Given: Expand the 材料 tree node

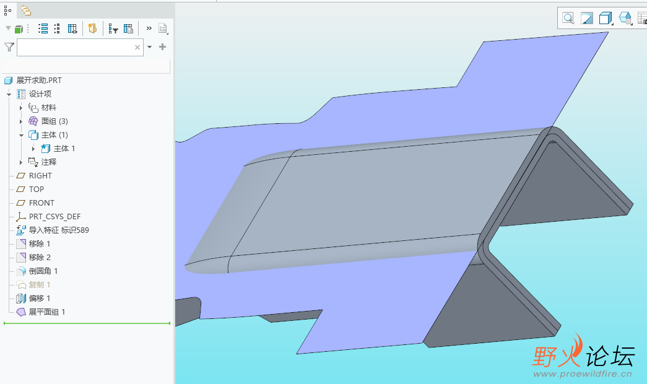Looking at the screenshot, I should tap(21, 108).
